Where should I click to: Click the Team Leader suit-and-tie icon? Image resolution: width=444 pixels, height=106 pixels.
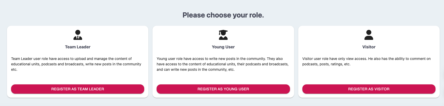click(78, 35)
